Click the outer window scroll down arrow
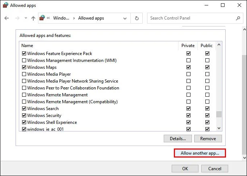Viewport: 247px width, 176px height. [244, 158]
